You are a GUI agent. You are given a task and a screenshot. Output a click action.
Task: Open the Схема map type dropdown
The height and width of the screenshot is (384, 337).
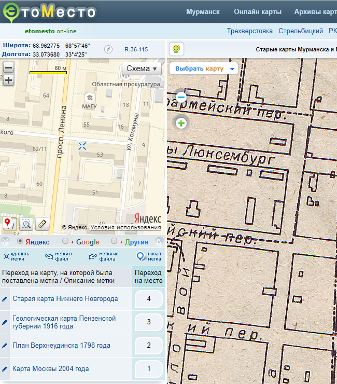pyautogui.click(x=142, y=68)
